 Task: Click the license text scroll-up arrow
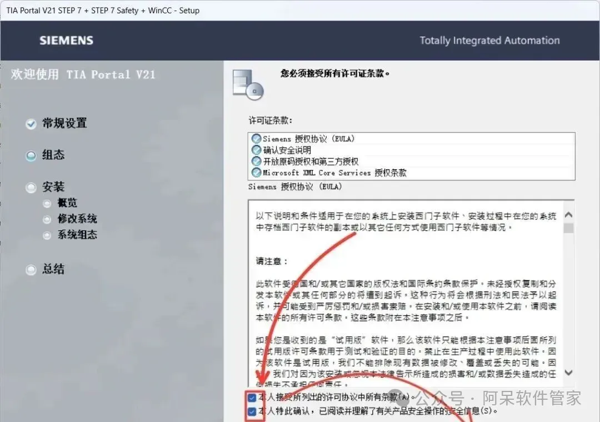(x=569, y=215)
